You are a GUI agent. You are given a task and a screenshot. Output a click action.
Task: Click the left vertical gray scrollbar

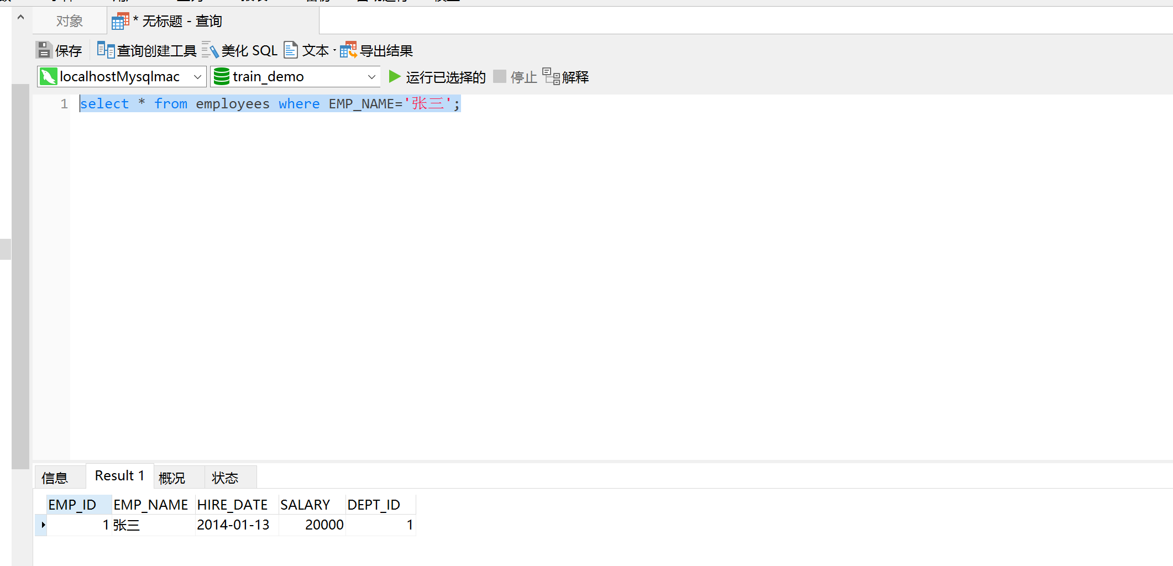click(x=20, y=276)
